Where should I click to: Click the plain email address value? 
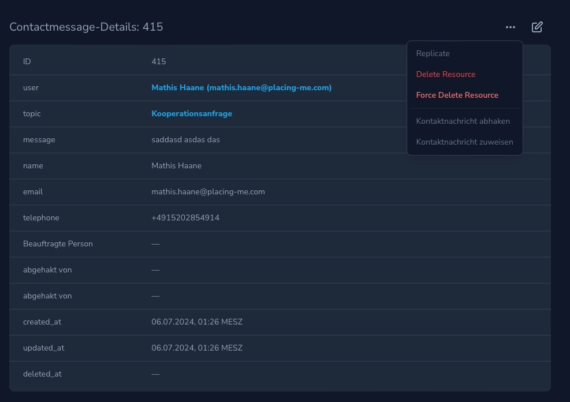click(208, 192)
